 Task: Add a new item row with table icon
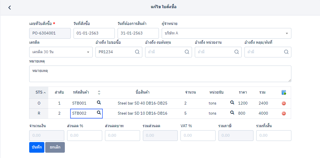[284, 92]
